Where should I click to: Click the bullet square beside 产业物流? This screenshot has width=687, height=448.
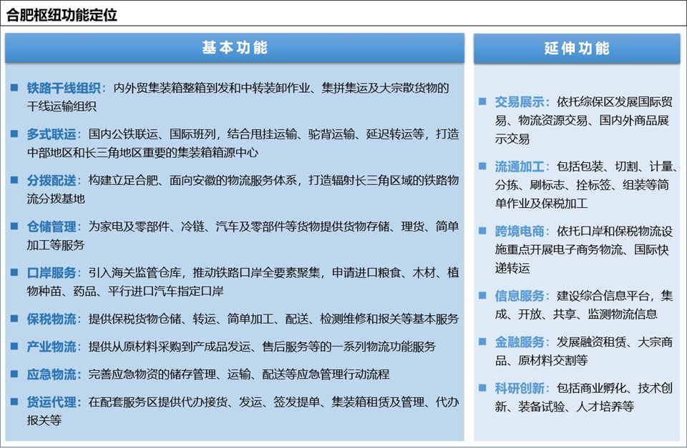[x=14, y=346]
